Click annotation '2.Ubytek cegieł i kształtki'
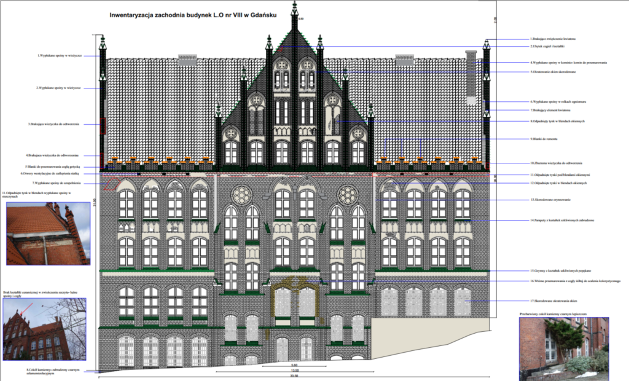629x381 pixels. (547, 47)
